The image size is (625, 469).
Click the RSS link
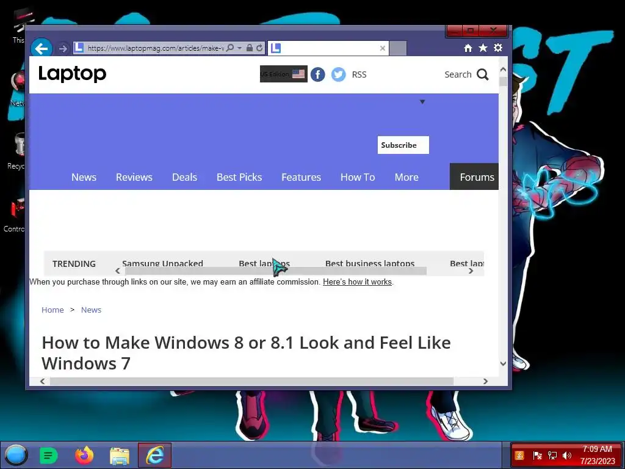[359, 75]
